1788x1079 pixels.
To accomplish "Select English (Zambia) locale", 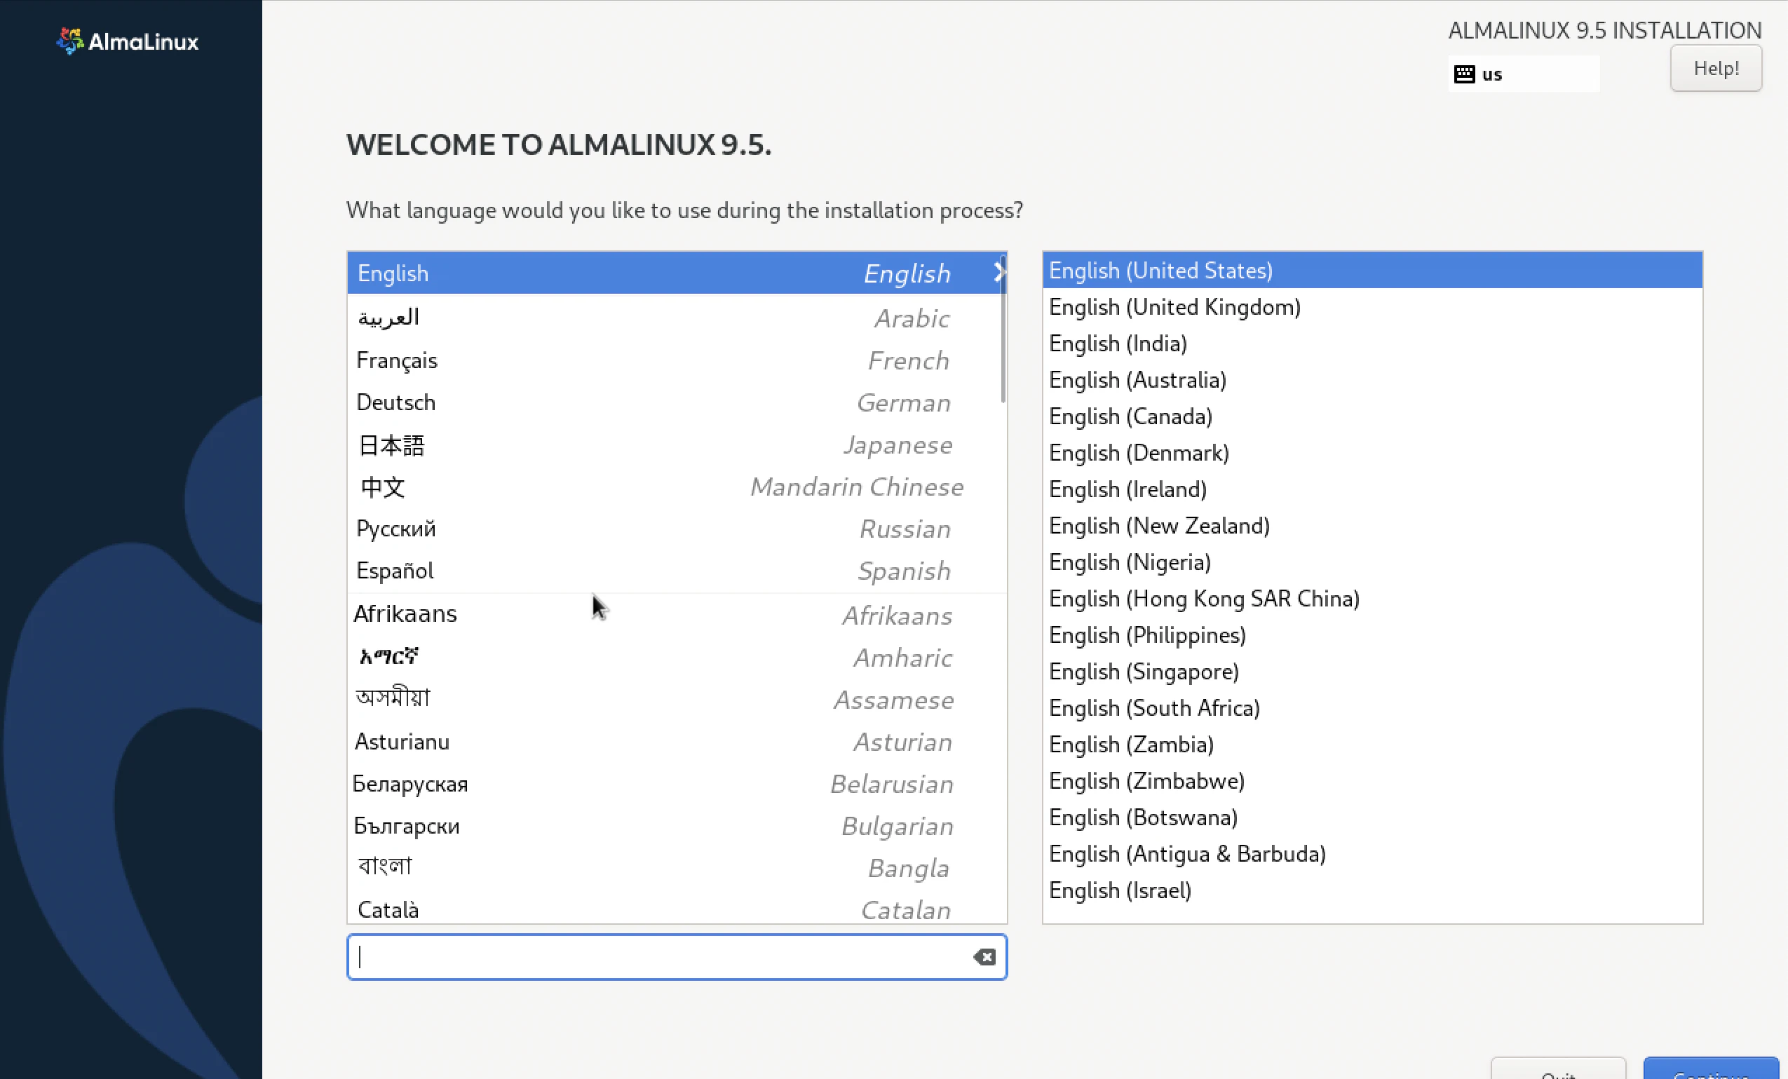I will click(1372, 744).
